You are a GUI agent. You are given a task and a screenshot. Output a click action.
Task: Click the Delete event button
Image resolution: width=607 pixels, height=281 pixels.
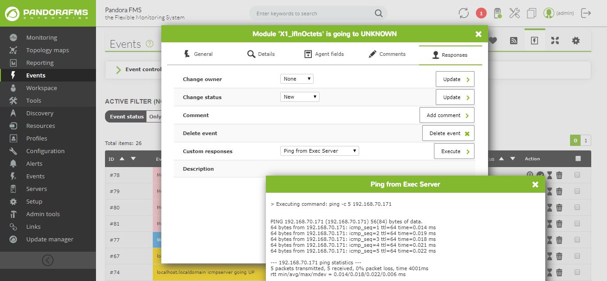448,133
